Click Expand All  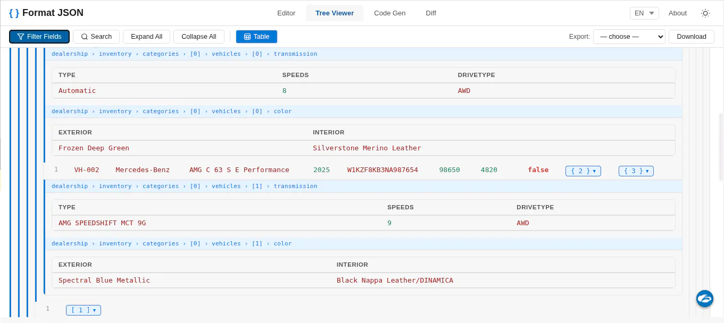point(146,37)
